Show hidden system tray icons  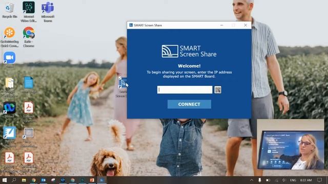[x=252, y=180]
